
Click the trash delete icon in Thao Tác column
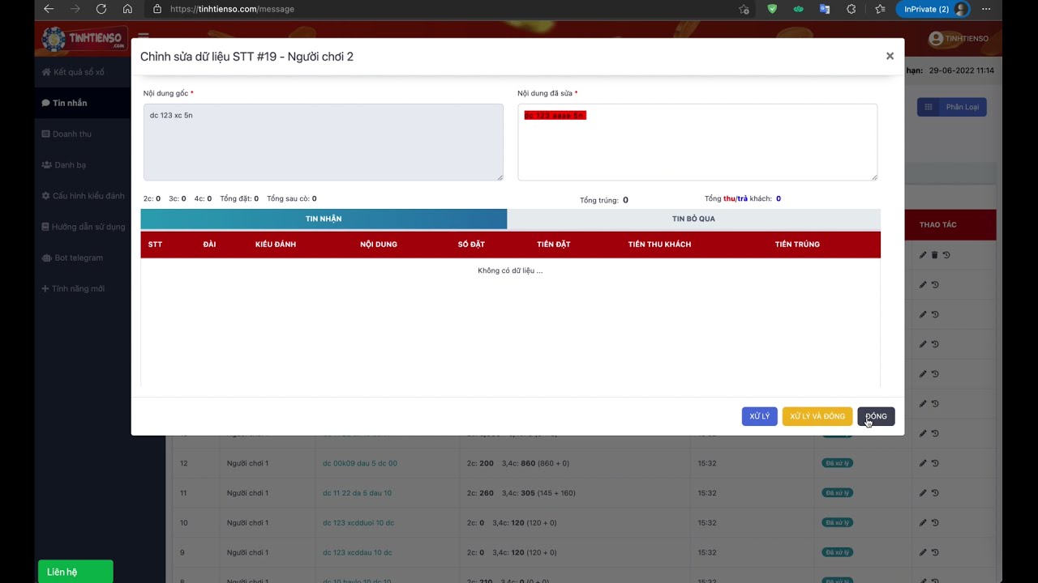pyautogui.click(x=934, y=255)
